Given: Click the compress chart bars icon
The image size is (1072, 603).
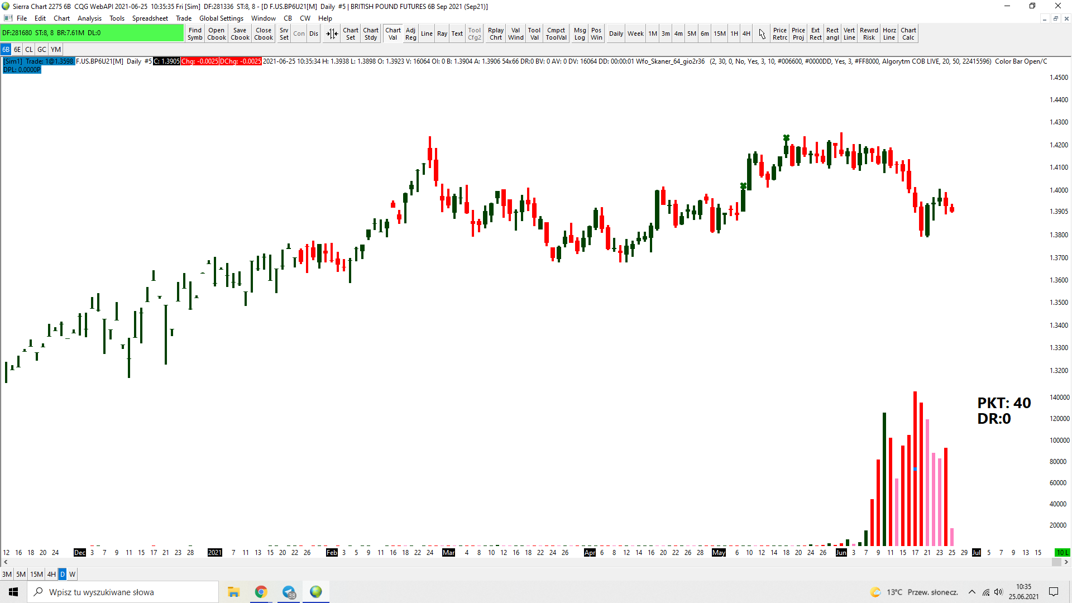Looking at the screenshot, I should coord(332,34).
